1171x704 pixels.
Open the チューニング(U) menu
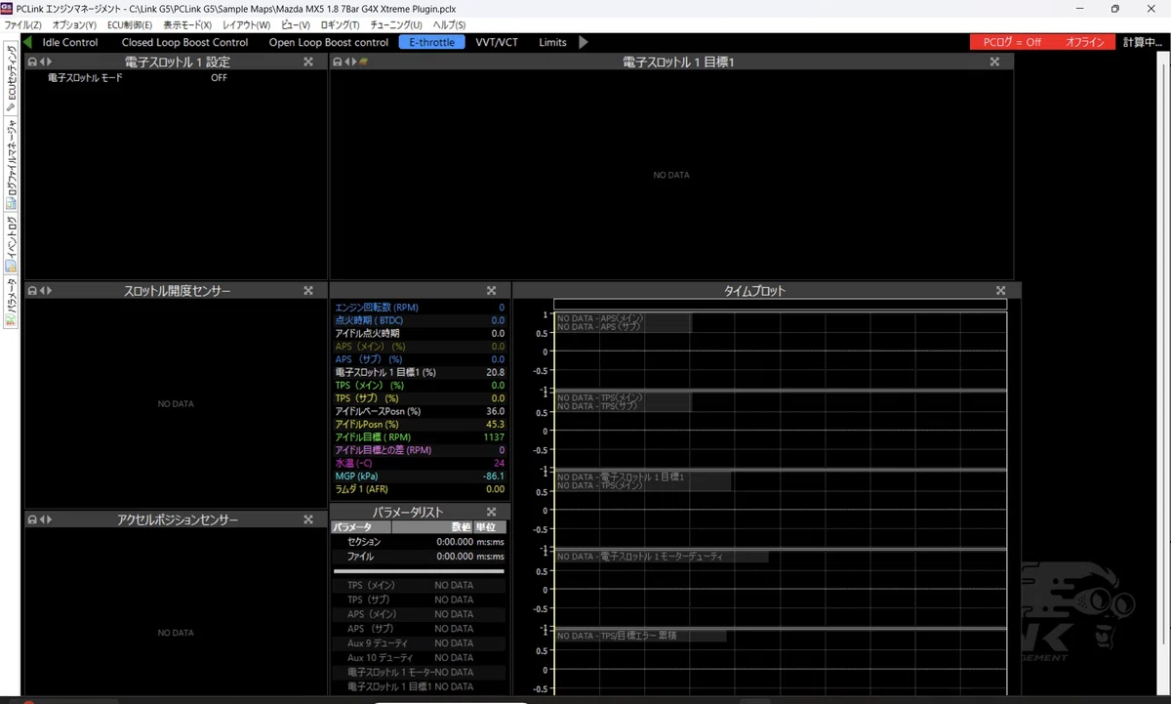point(397,24)
